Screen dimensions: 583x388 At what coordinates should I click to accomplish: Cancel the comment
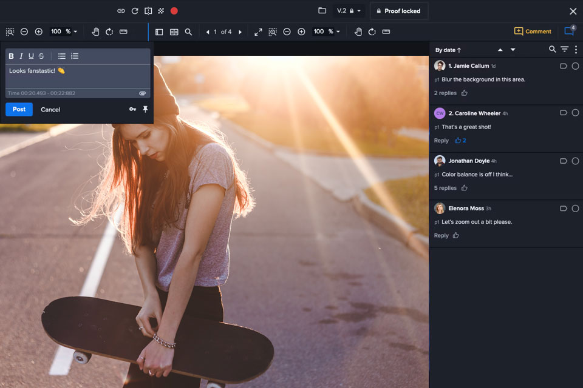click(50, 110)
